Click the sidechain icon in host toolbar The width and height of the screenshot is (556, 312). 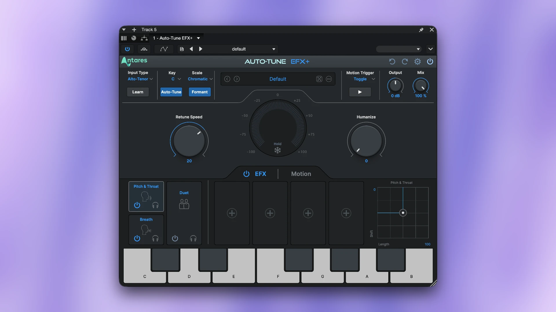[x=144, y=49]
